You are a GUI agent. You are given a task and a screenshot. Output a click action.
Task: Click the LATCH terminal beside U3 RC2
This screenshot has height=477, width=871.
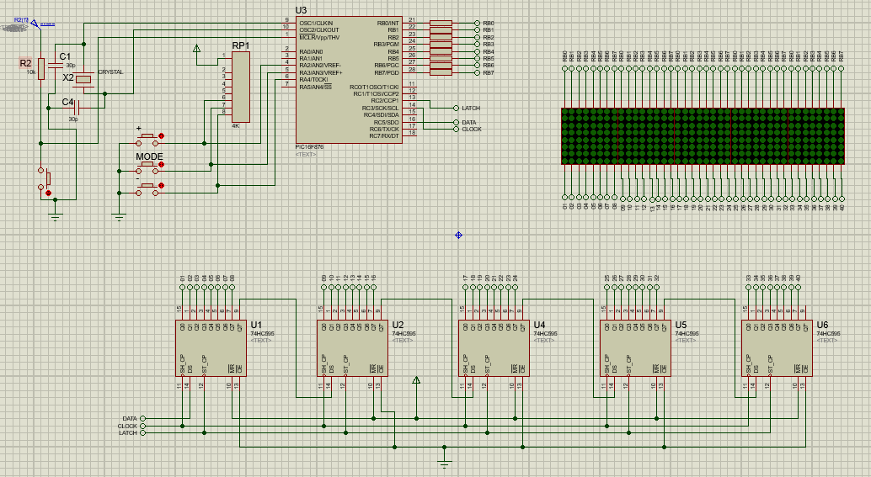[x=456, y=109]
